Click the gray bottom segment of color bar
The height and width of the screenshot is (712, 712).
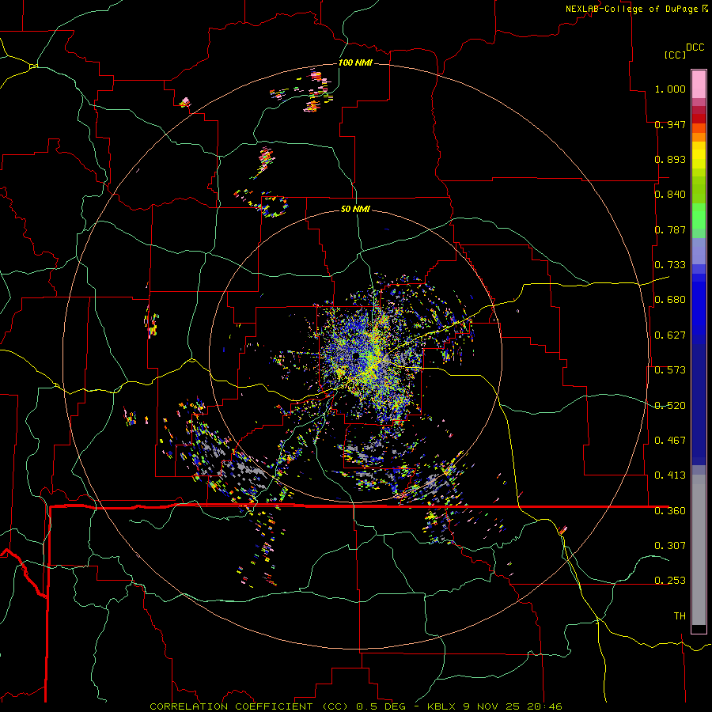click(699, 550)
